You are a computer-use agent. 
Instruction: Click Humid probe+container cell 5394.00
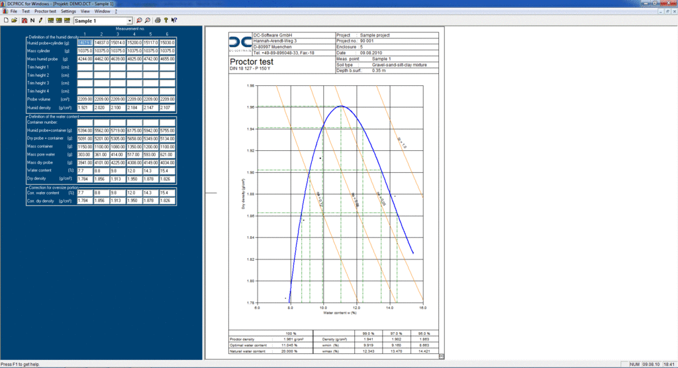85,130
